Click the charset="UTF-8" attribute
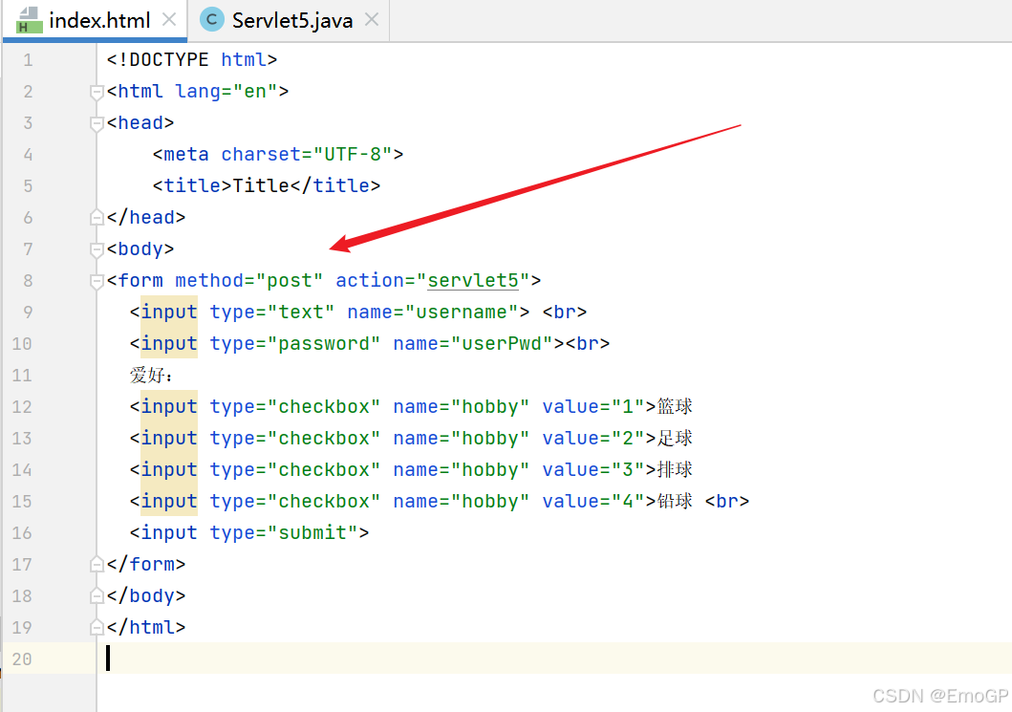The height and width of the screenshot is (712, 1012). point(307,155)
